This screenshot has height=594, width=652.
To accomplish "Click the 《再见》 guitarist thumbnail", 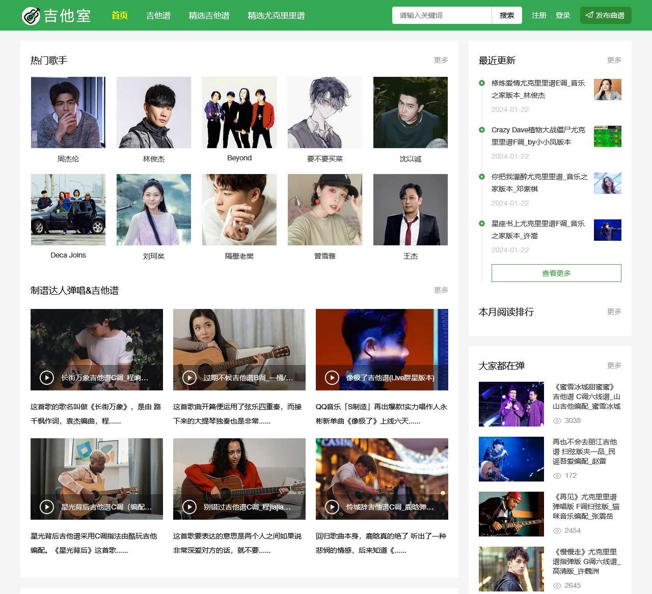I will pos(511,514).
